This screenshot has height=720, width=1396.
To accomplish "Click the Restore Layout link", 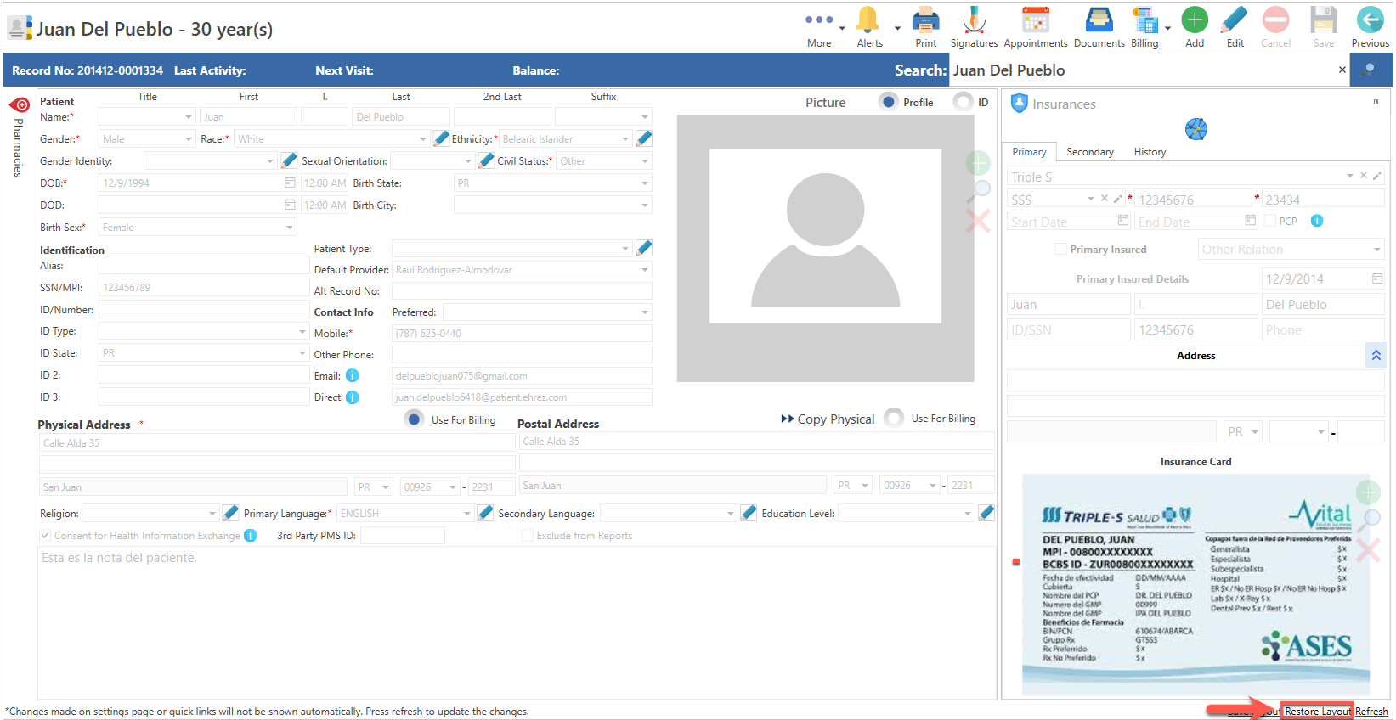I will [x=1317, y=712].
